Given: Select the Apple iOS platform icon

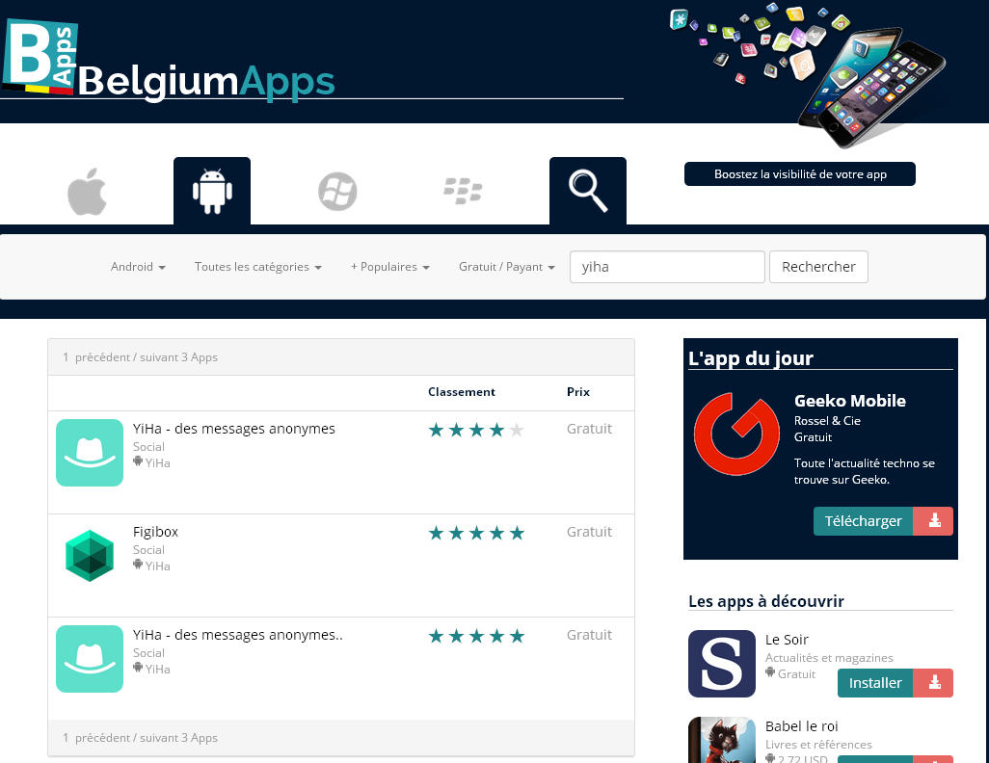Looking at the screenshot, I should 87,191.
